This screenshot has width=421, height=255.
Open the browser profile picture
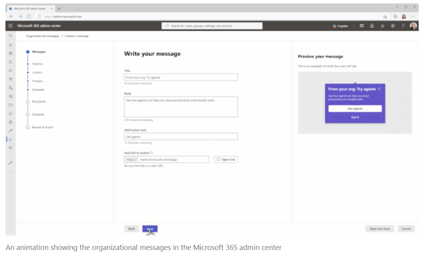tap(404, 16)
